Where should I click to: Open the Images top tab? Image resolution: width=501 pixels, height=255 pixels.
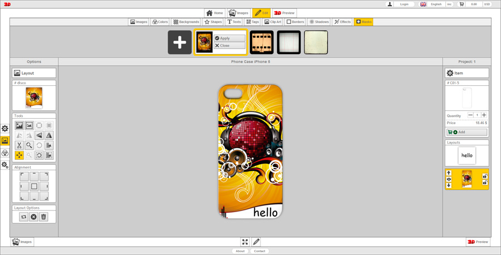238,13
